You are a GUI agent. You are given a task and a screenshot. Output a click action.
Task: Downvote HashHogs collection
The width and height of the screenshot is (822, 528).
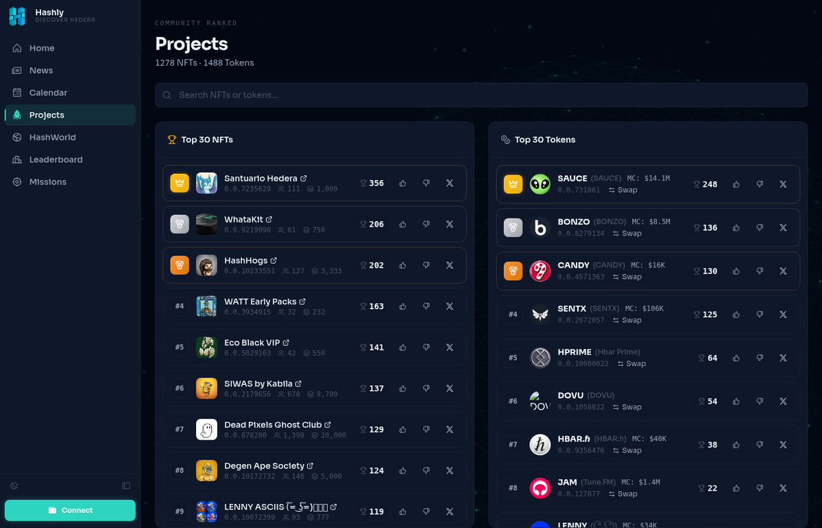426,265
